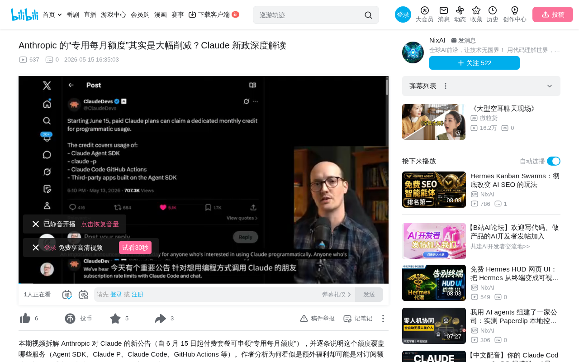This screenshot has height=362, width=579.
Task: Click the pink 投稿 upload button
Action: [553, 14]
